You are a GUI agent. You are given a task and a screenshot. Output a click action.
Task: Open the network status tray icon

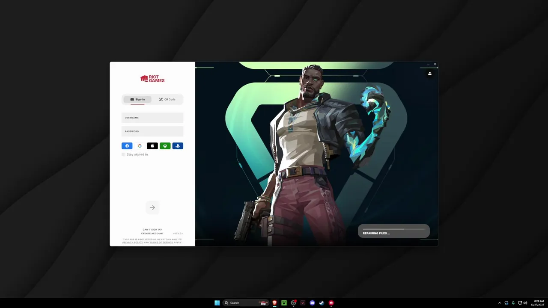[x=520, y=303]
